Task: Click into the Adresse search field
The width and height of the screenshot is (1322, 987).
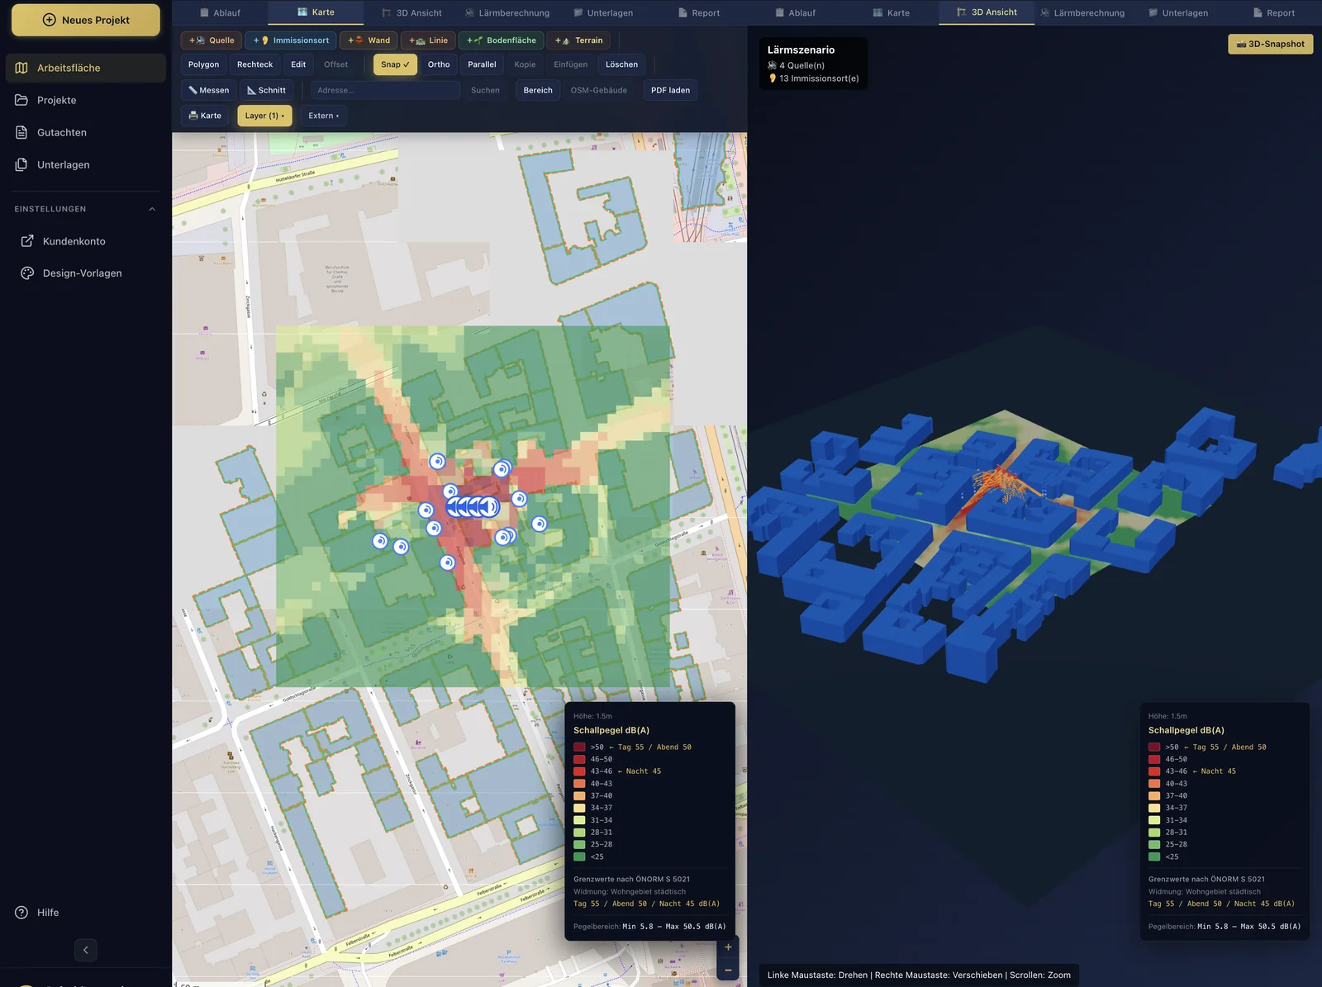Action: point(385,90)
